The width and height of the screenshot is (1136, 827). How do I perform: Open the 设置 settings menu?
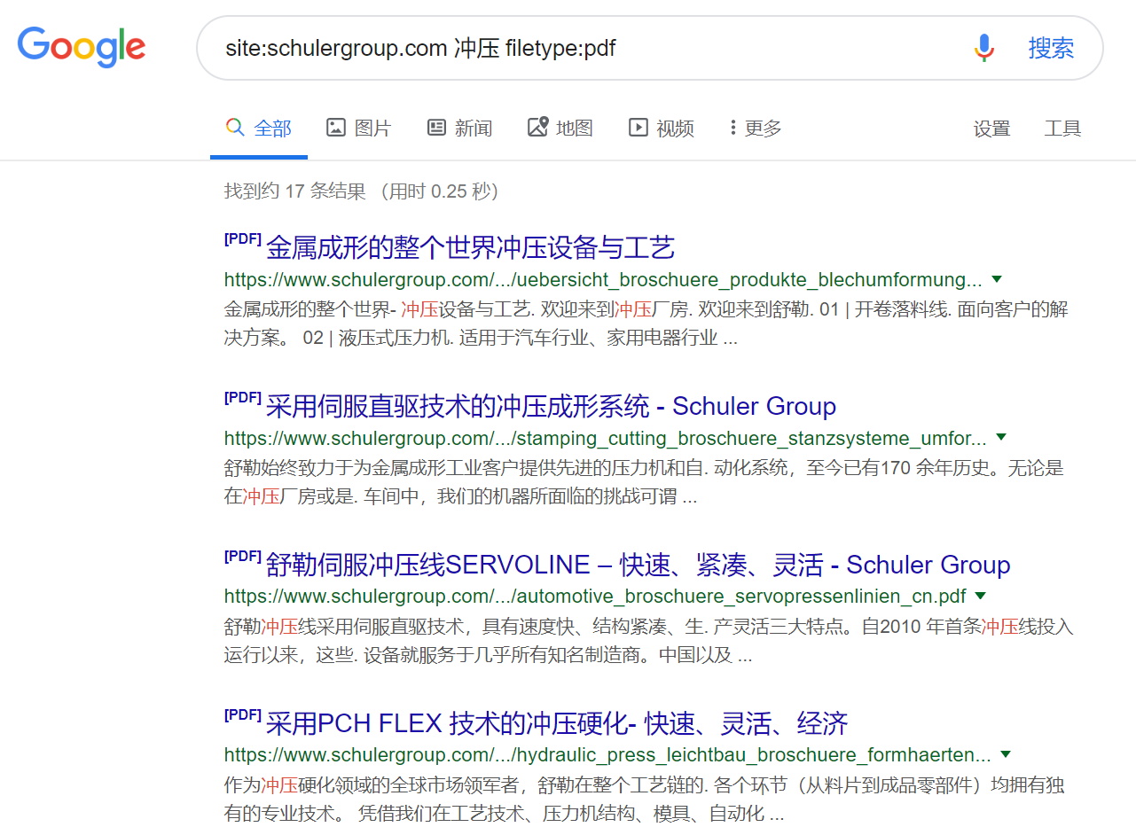coord(991,129)
